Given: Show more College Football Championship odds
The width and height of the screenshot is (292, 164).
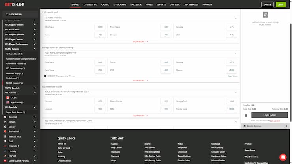Looking at the screenshot, I should (x=140, y=80).
